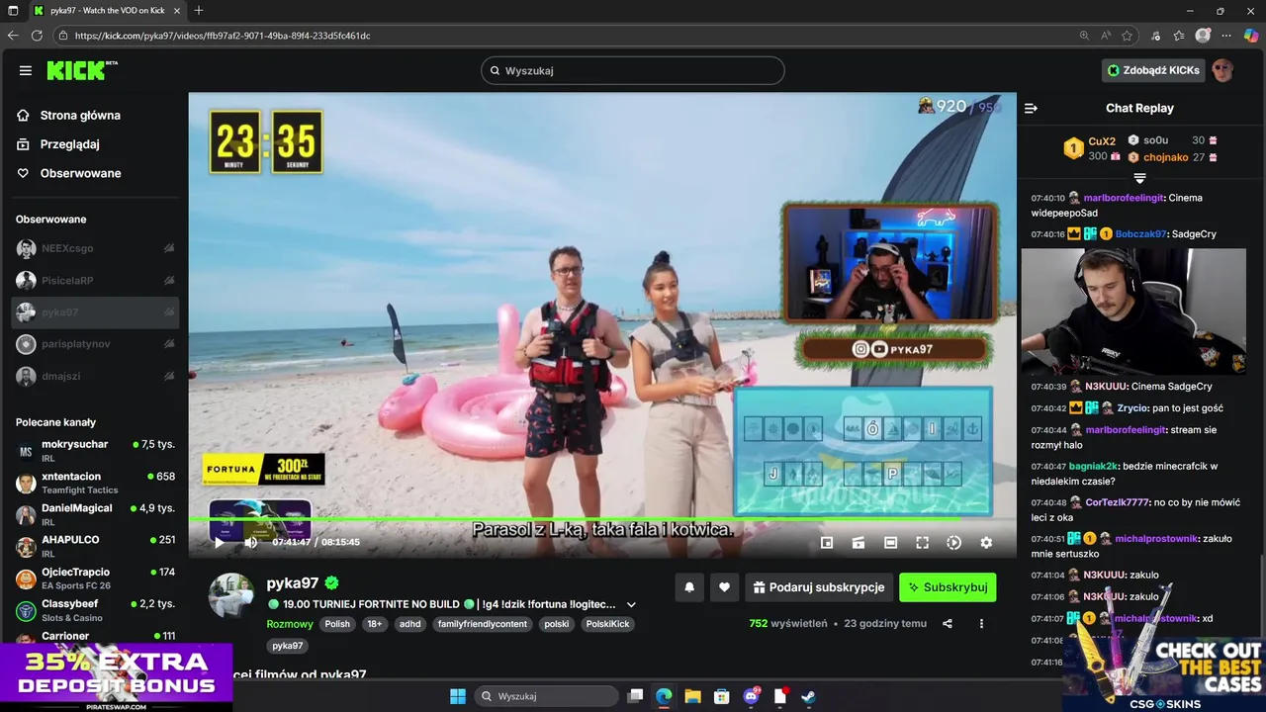Click pyka97 channel avatar

pos(231,595)
